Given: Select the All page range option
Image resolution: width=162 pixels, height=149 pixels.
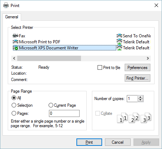Looking at the screenshot, I should (x=14, y=98).
